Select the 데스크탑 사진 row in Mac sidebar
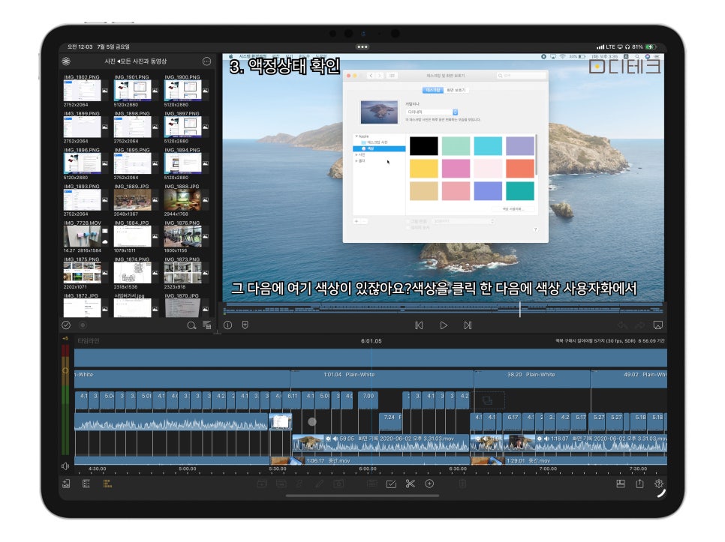This screenshot has height=542, width=725. [x=379, y=142]
